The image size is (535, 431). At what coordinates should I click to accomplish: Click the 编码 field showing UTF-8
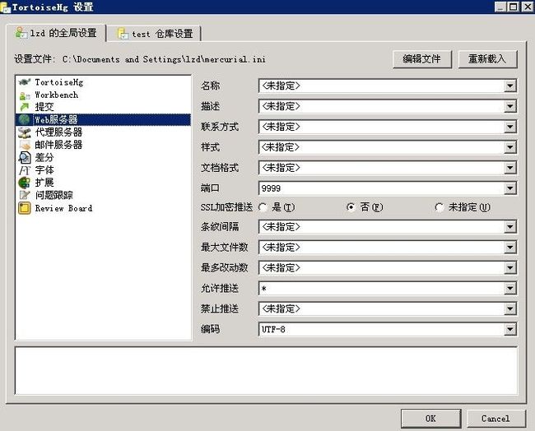click(381, 329)
